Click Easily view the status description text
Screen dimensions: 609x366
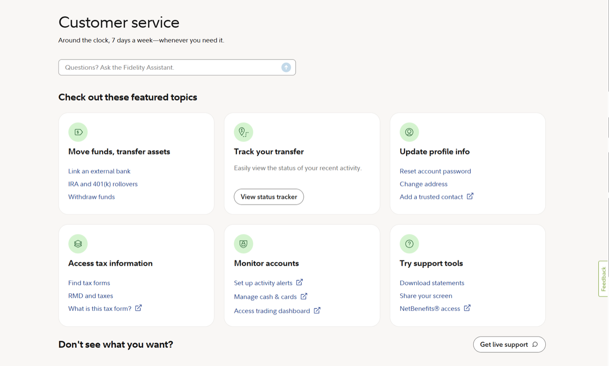(298, 168)
